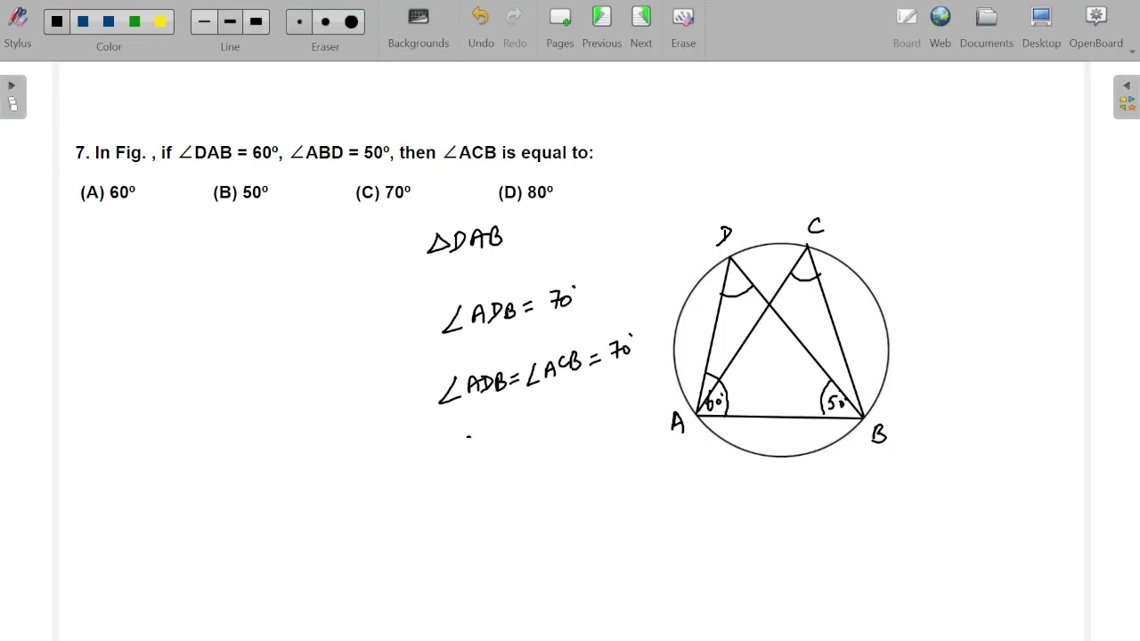Pick the blue swatch beside green
Image resolution: width=1140 pixels, height=641 pixels.
point(109,21)
